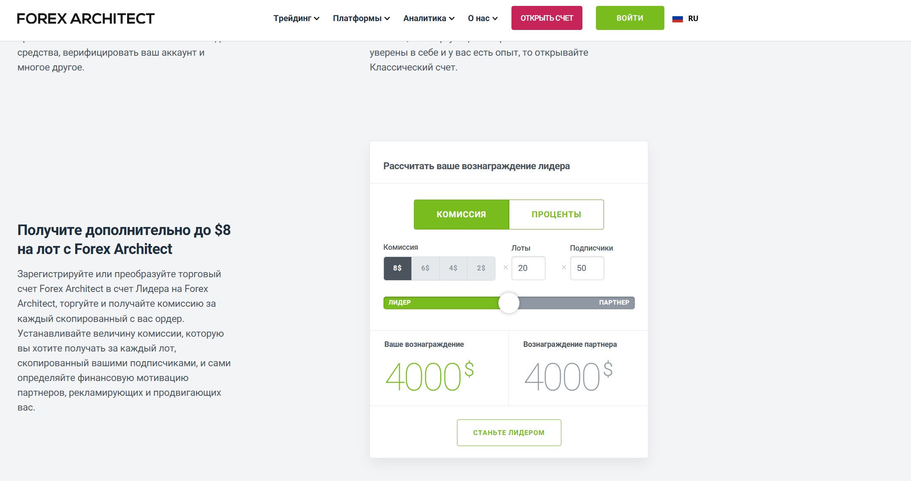Pick the 2$ commission option
The width and height of the screenshot is (911, 481).
pos(481,268)
